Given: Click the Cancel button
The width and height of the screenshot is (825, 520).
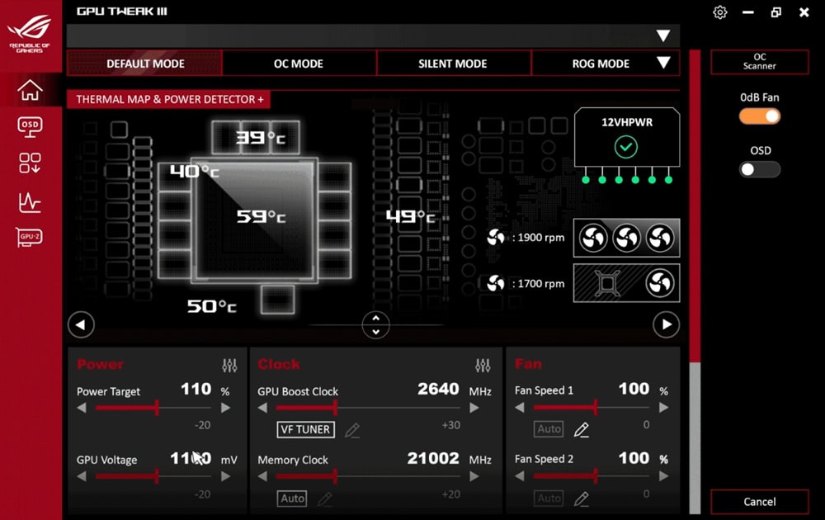Looking at the screenshot, I should [759, 502].
